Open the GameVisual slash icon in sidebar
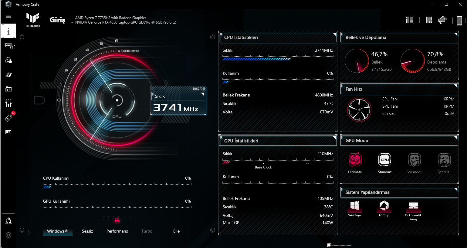 (x=8, y=75)
